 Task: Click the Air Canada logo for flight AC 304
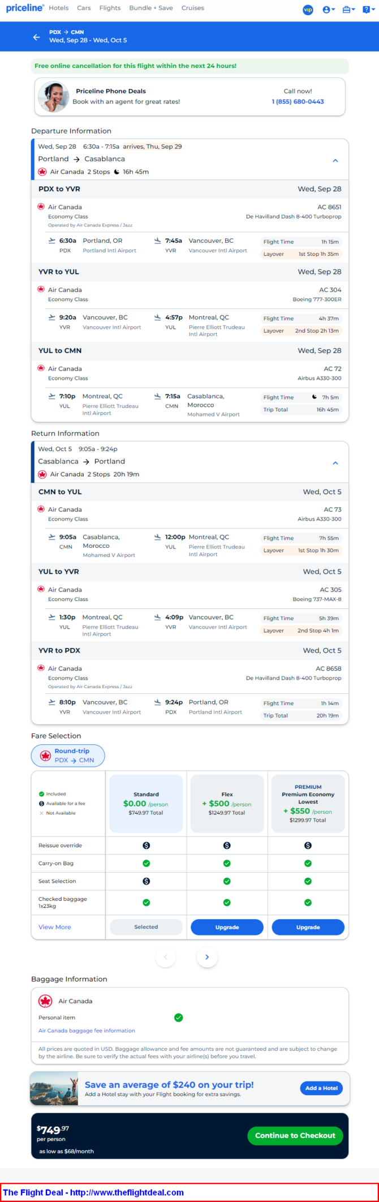pos(41,290)
